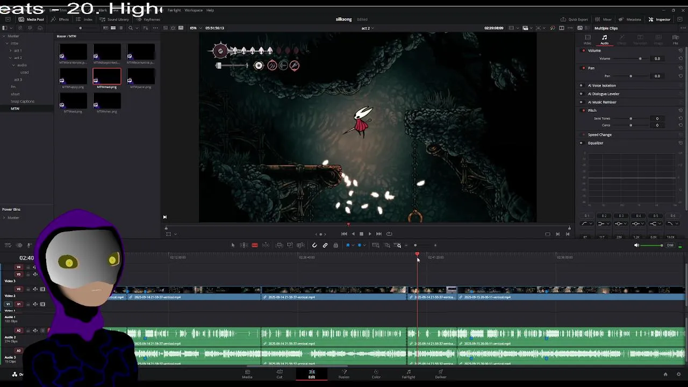Image resolution: width=688 pixels, height=387 pixels.
Task: Open the Effects panel
Action: pos(60,19)
